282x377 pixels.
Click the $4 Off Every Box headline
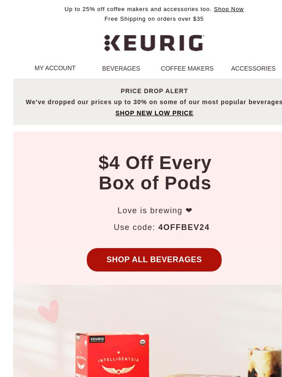tap(155, 173)
